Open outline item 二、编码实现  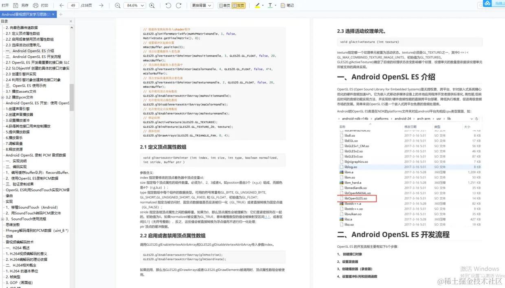[16, 167]
